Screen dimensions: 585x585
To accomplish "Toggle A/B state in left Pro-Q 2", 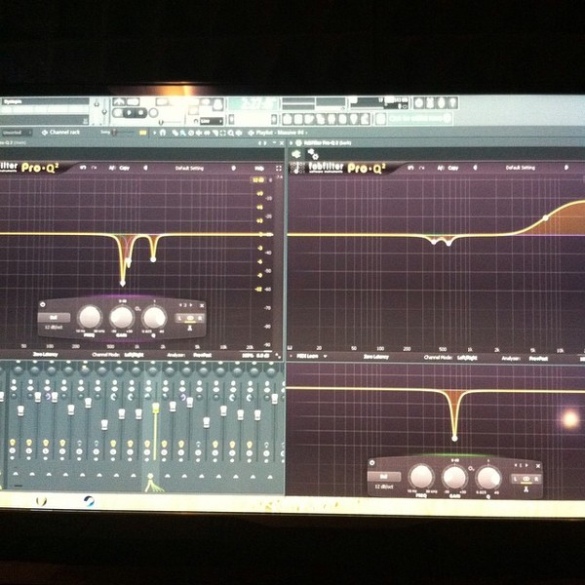I will [111, 168].
